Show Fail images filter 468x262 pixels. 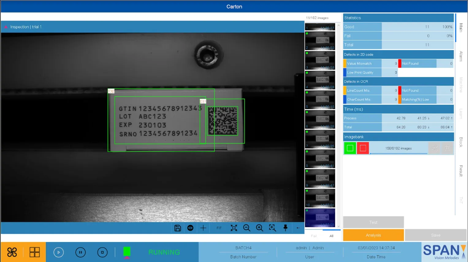314,236
